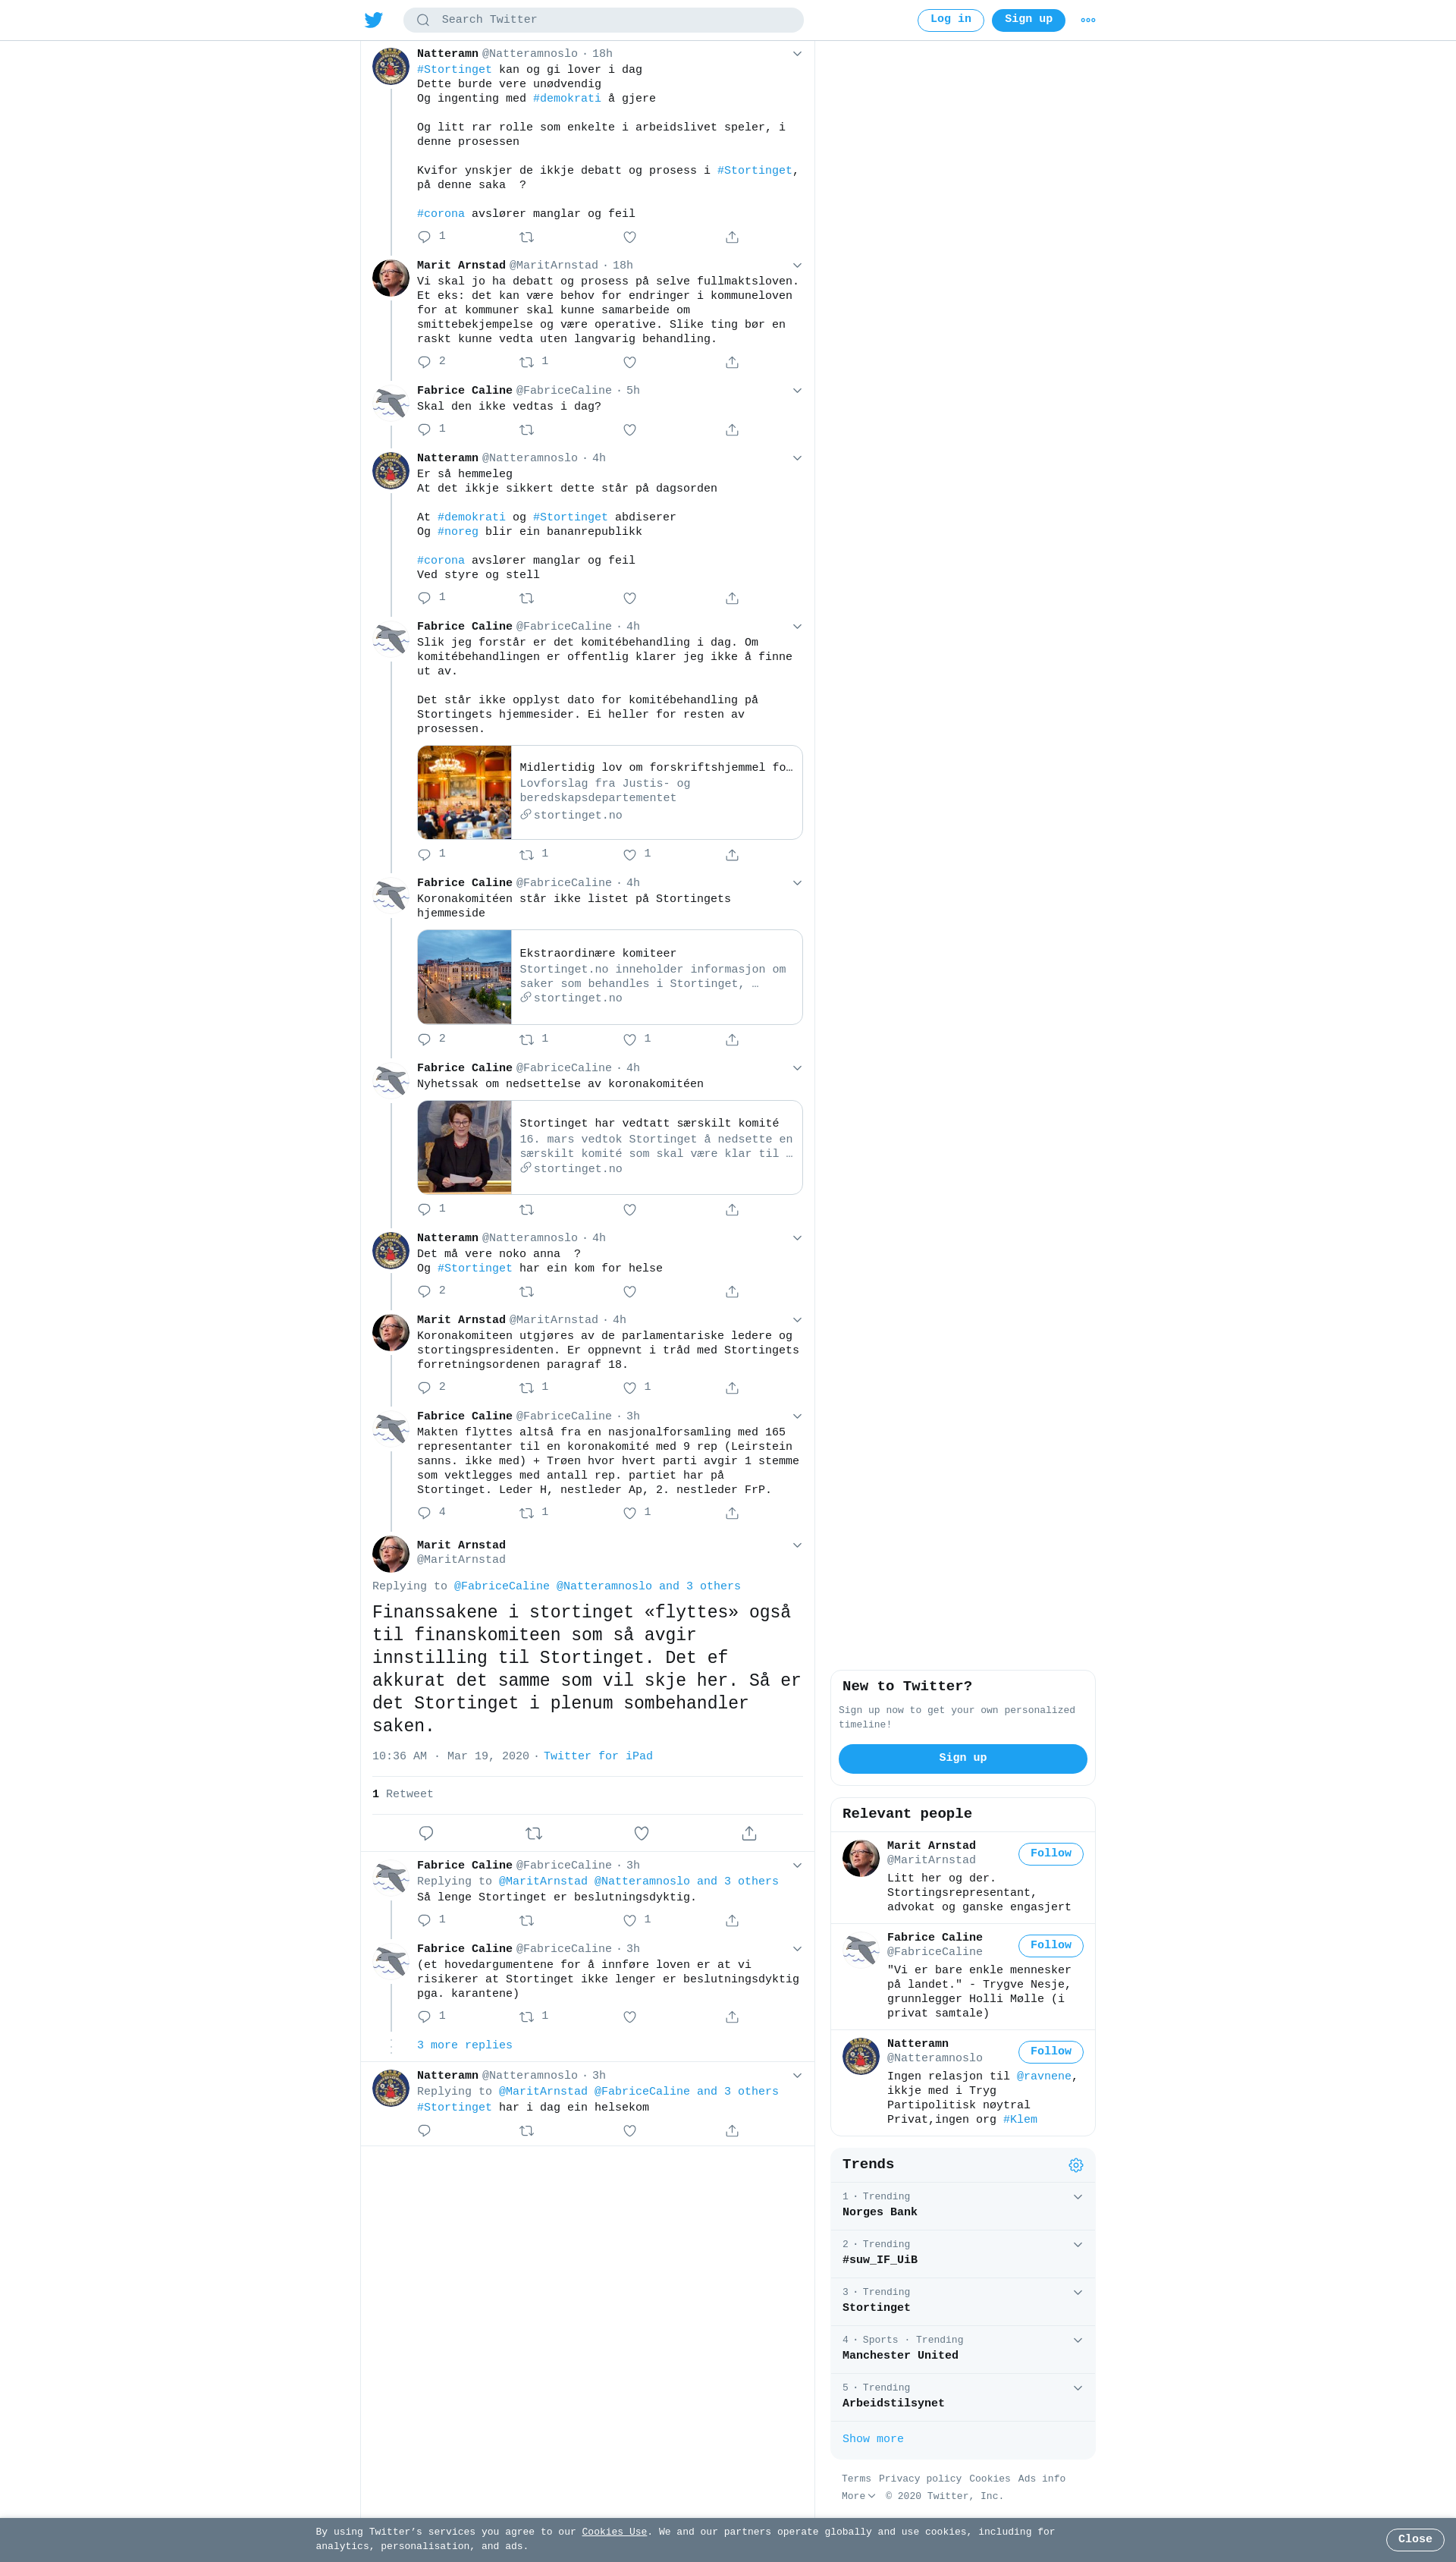Like Marit Arnstad's main highlighted tweet
1456x2562 pixels.
[642, 1833]
